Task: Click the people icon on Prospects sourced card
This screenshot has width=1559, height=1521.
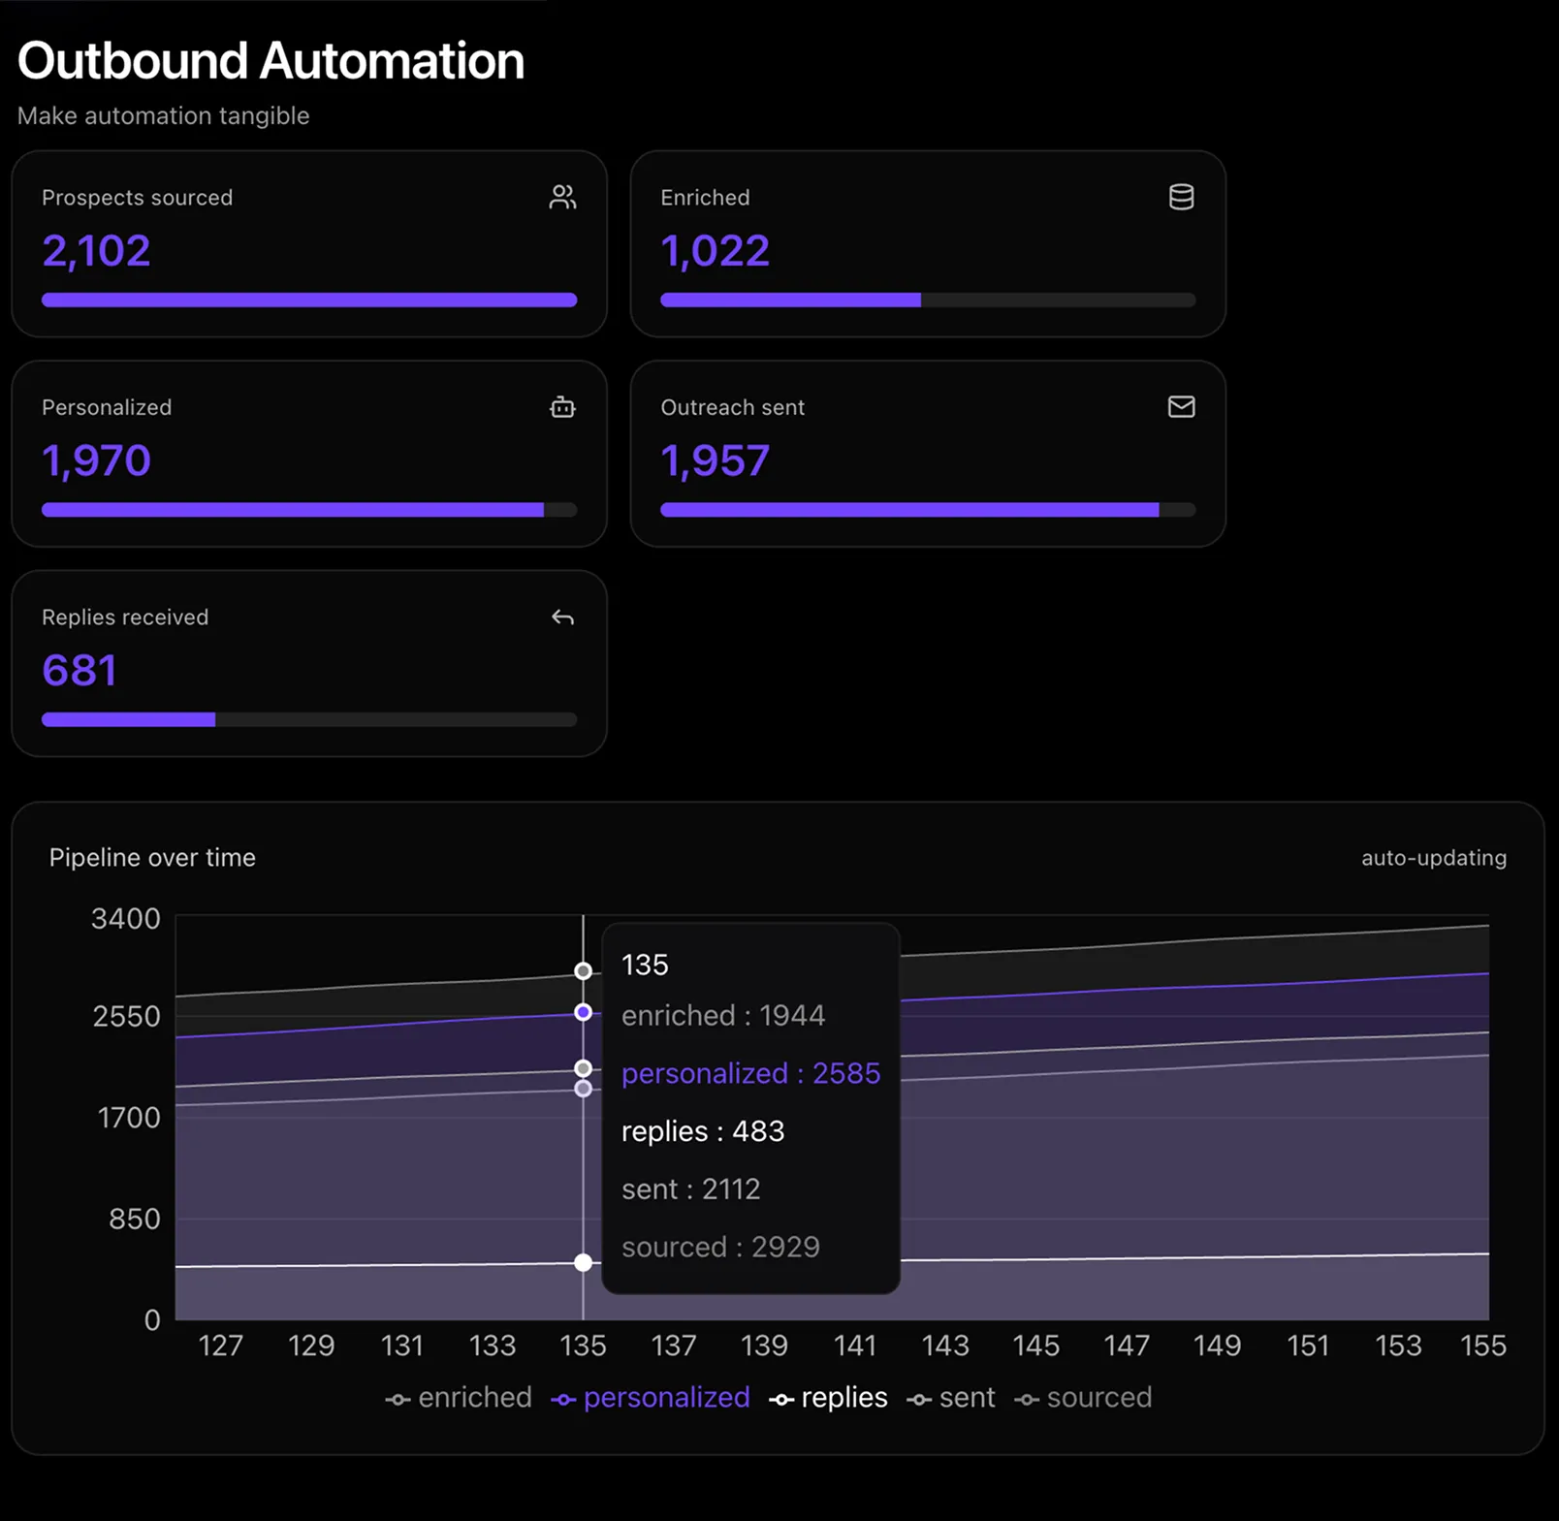Action: click(x=563, y=197)
